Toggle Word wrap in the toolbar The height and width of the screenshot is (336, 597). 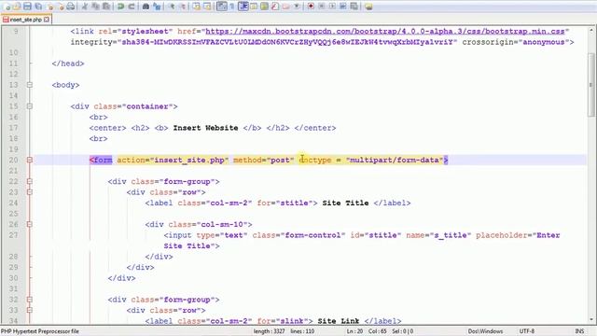(x=222, y=7)
